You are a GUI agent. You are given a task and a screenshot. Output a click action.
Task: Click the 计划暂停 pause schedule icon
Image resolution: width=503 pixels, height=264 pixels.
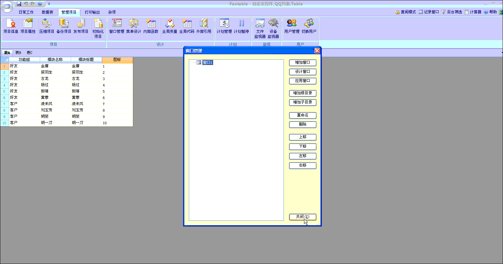(x=241, y=26)
